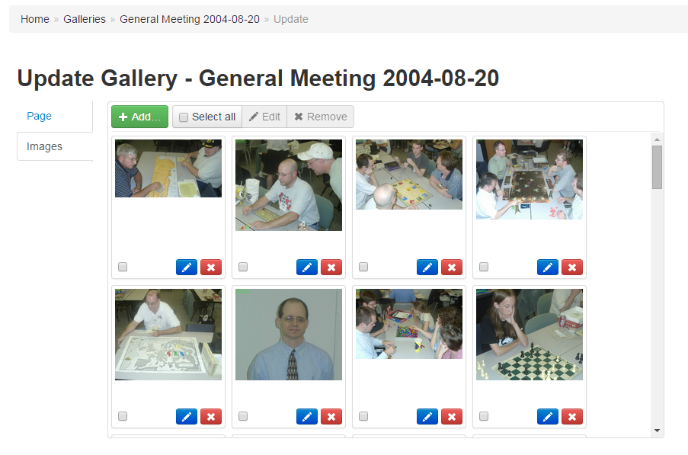Delete the chess girl photo
The image size is (688, 455).
click(572, 416)
